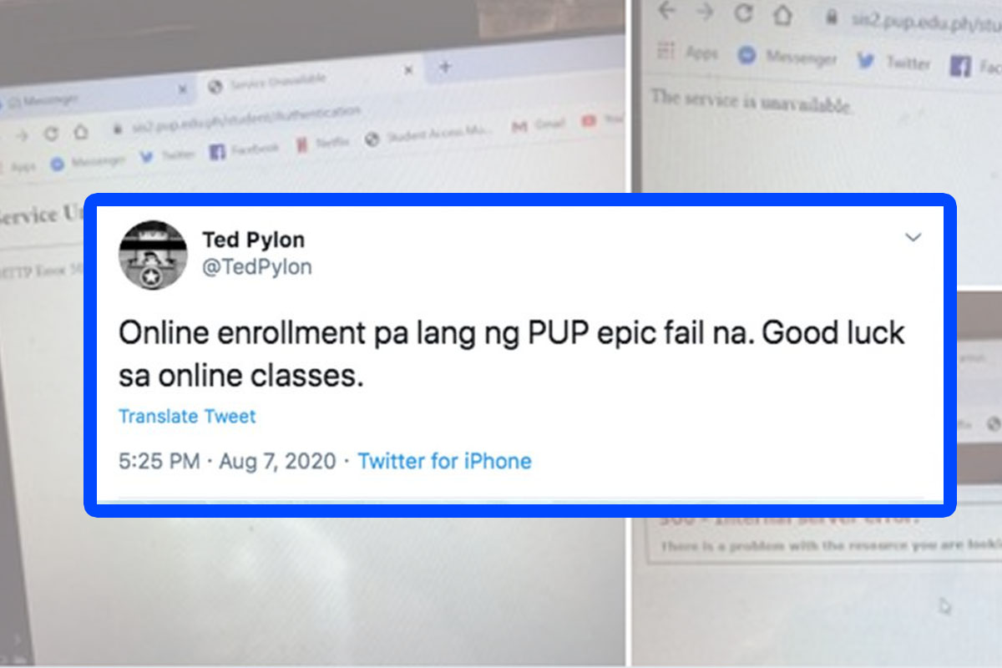This screenshot has height=668, width=1002.
Task: Open Ted Pylon's profile avatar
Action: [x=153, y=256]
